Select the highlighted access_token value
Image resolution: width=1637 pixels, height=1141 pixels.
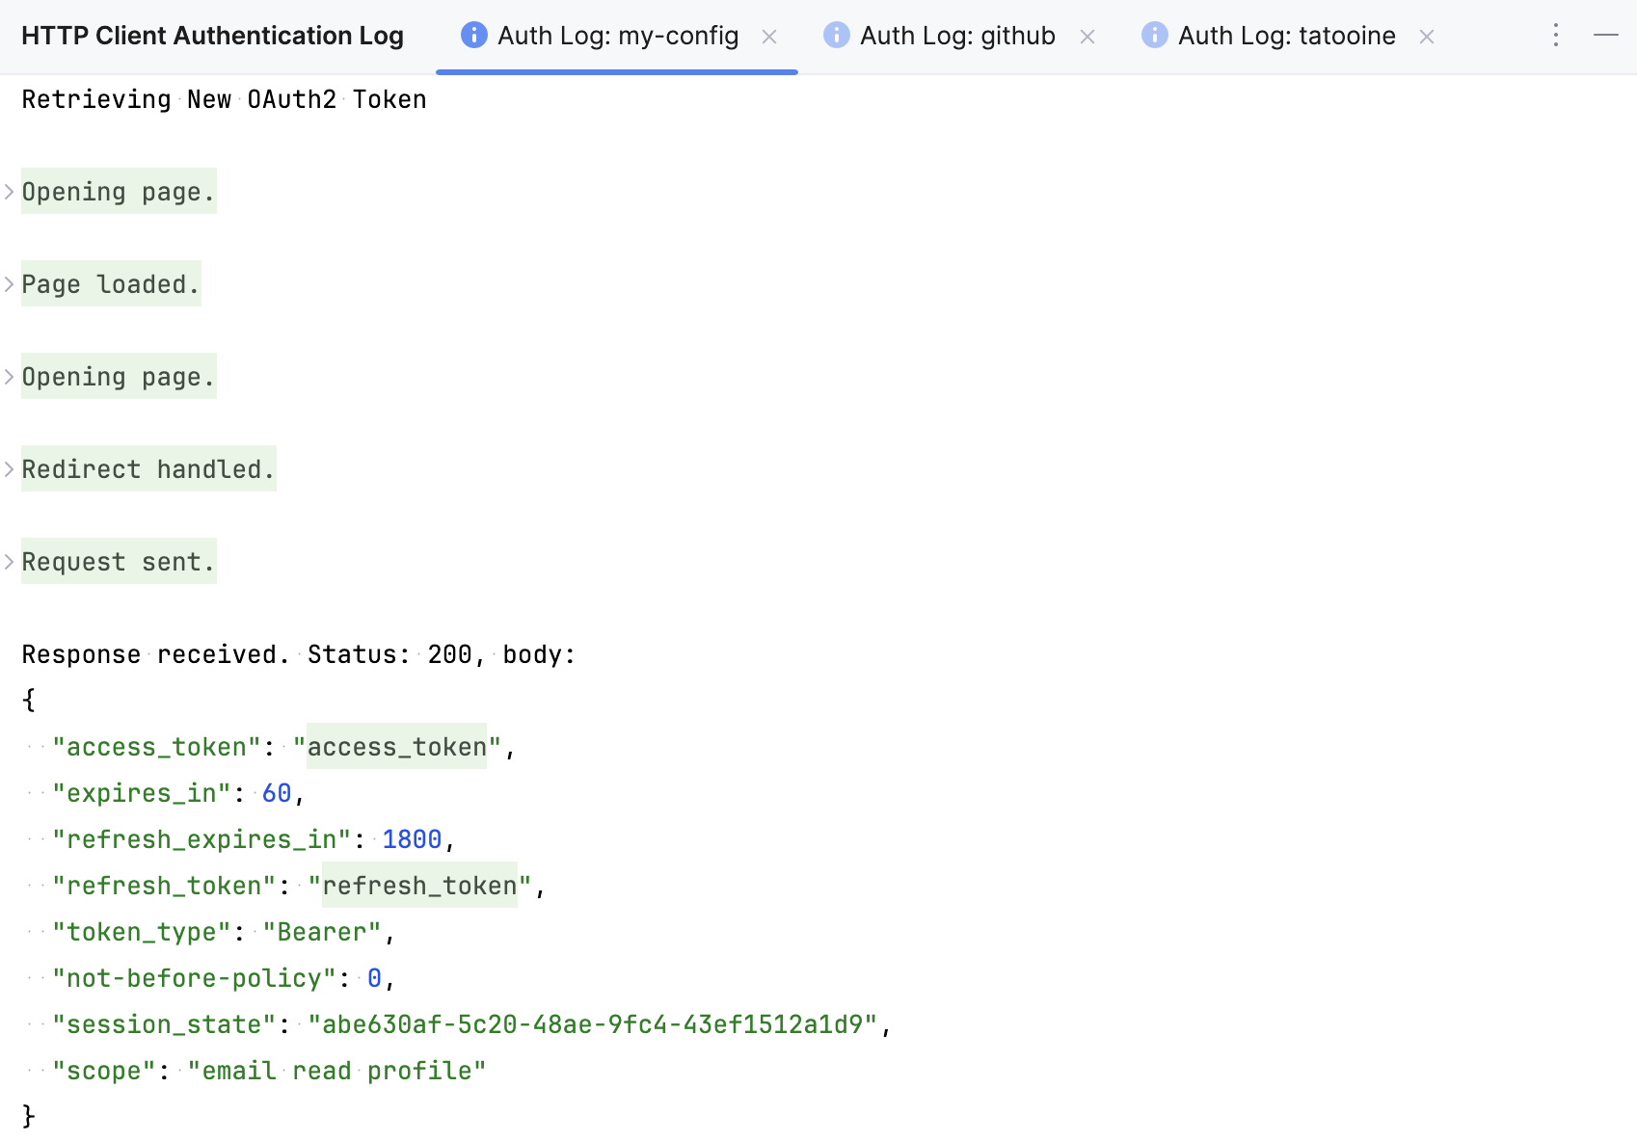(x=395, y=746)
